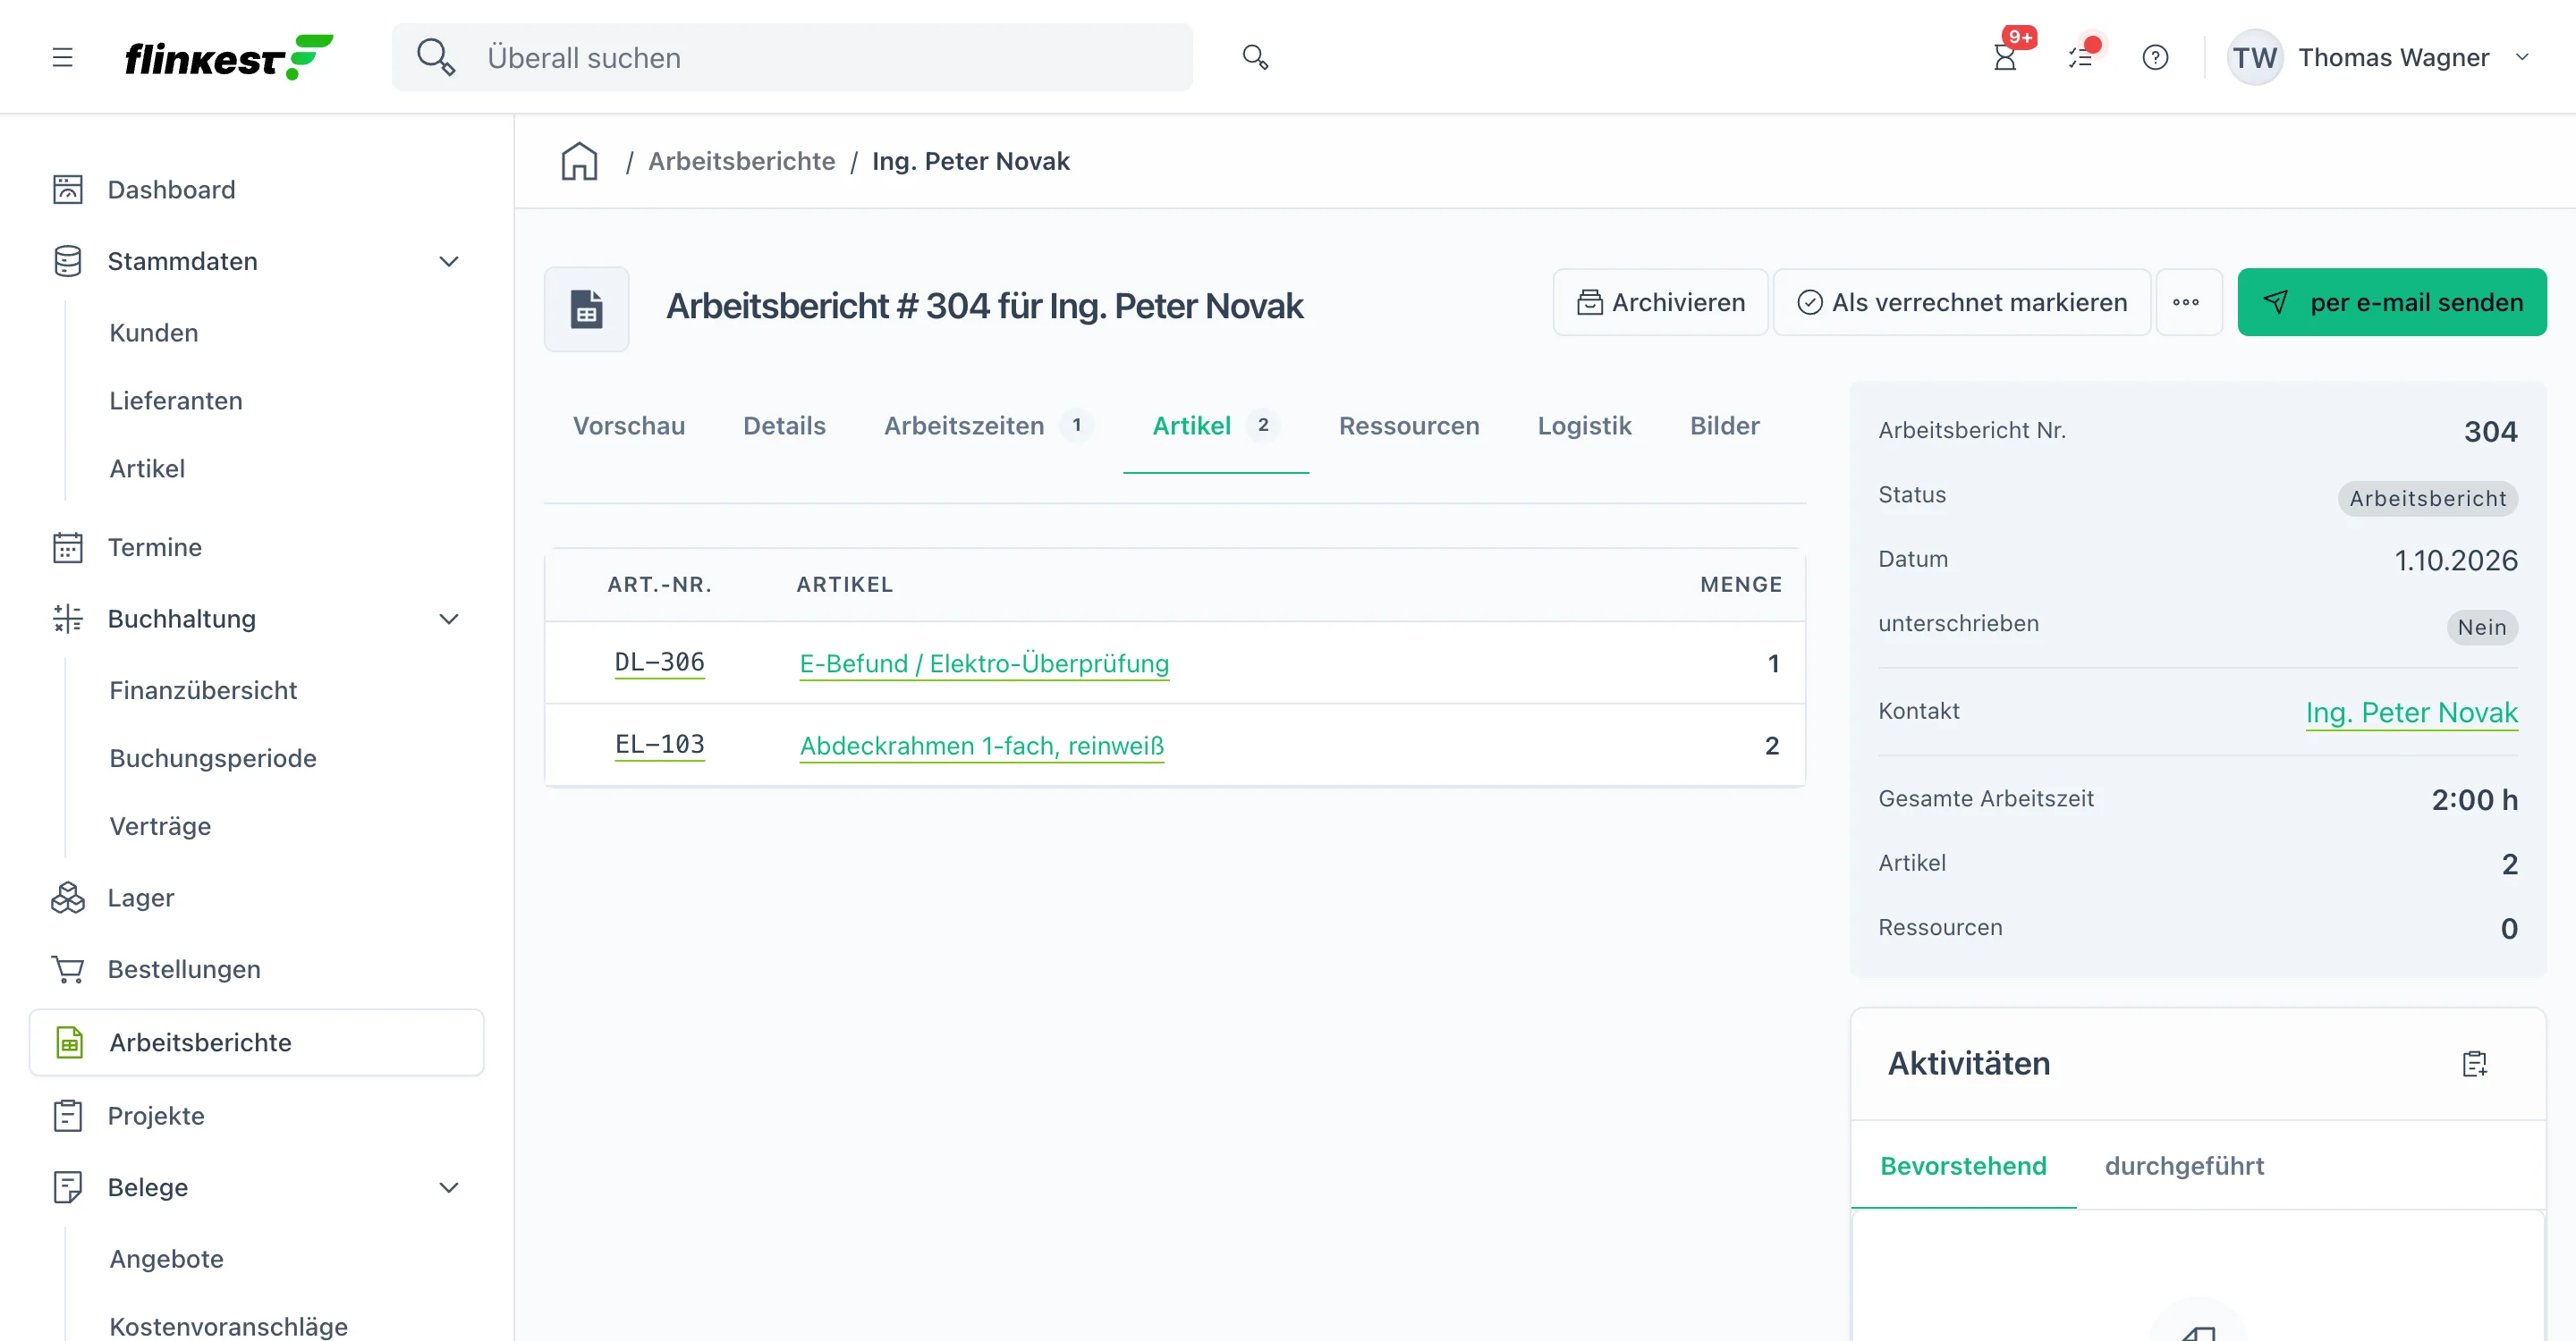Focus the Überall suchen search field
The height and width of the screenshot is (1341, 2576).
[792, 57]
